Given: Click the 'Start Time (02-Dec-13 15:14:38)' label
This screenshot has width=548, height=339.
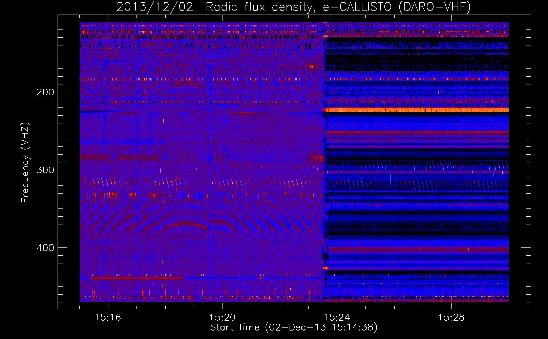Looking at the screenshot, I should tap(294, 327).
